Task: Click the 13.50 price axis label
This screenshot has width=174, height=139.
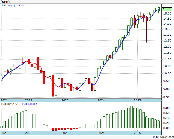Action: coord(167,29)
